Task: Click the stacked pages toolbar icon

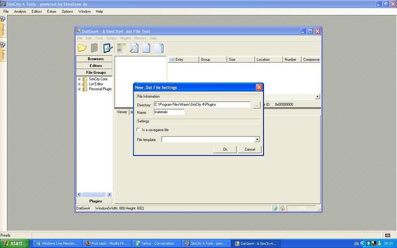Action: pyautogui.click(x=159, y=48)
